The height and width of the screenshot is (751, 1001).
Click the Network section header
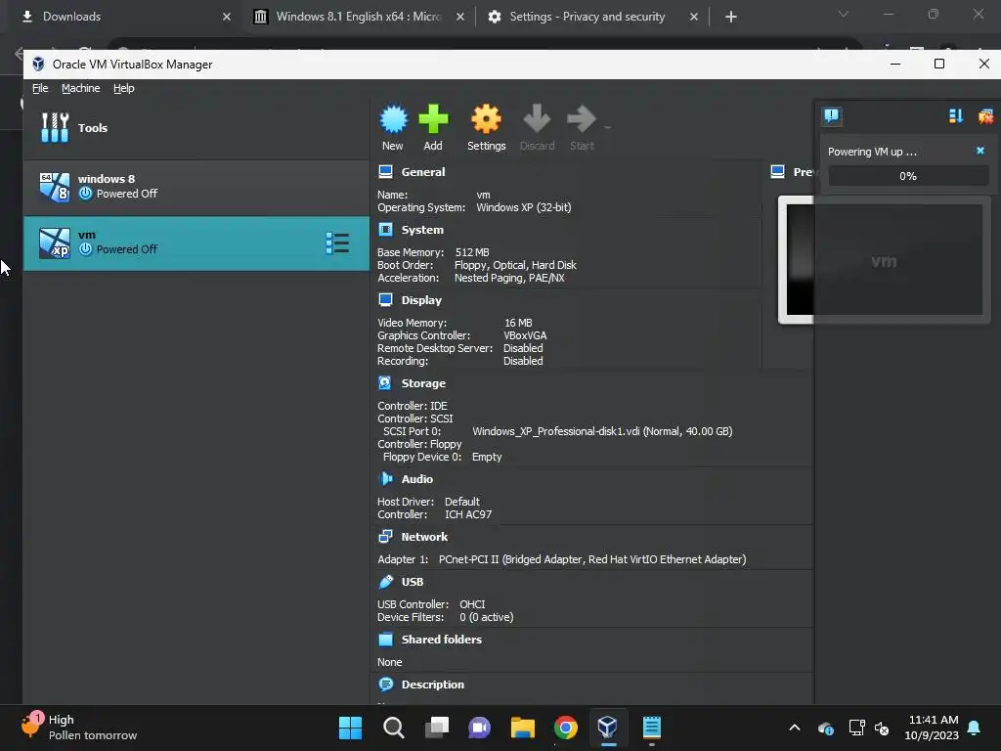424,537
